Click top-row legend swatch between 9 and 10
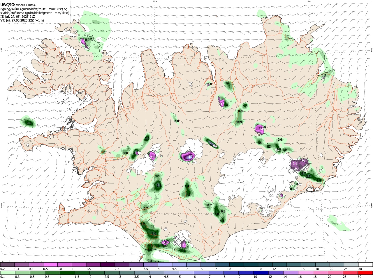373x279 pixels. click(x=251, y=265)
